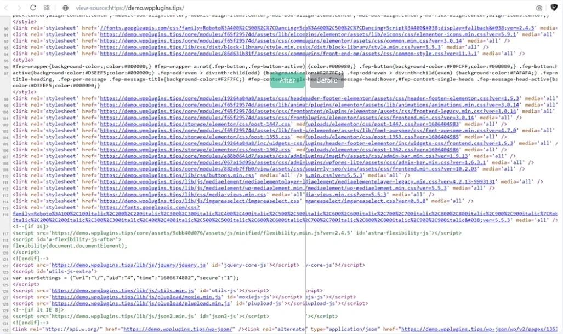
Task: Go forward to the next page
Action: (19, 8)
